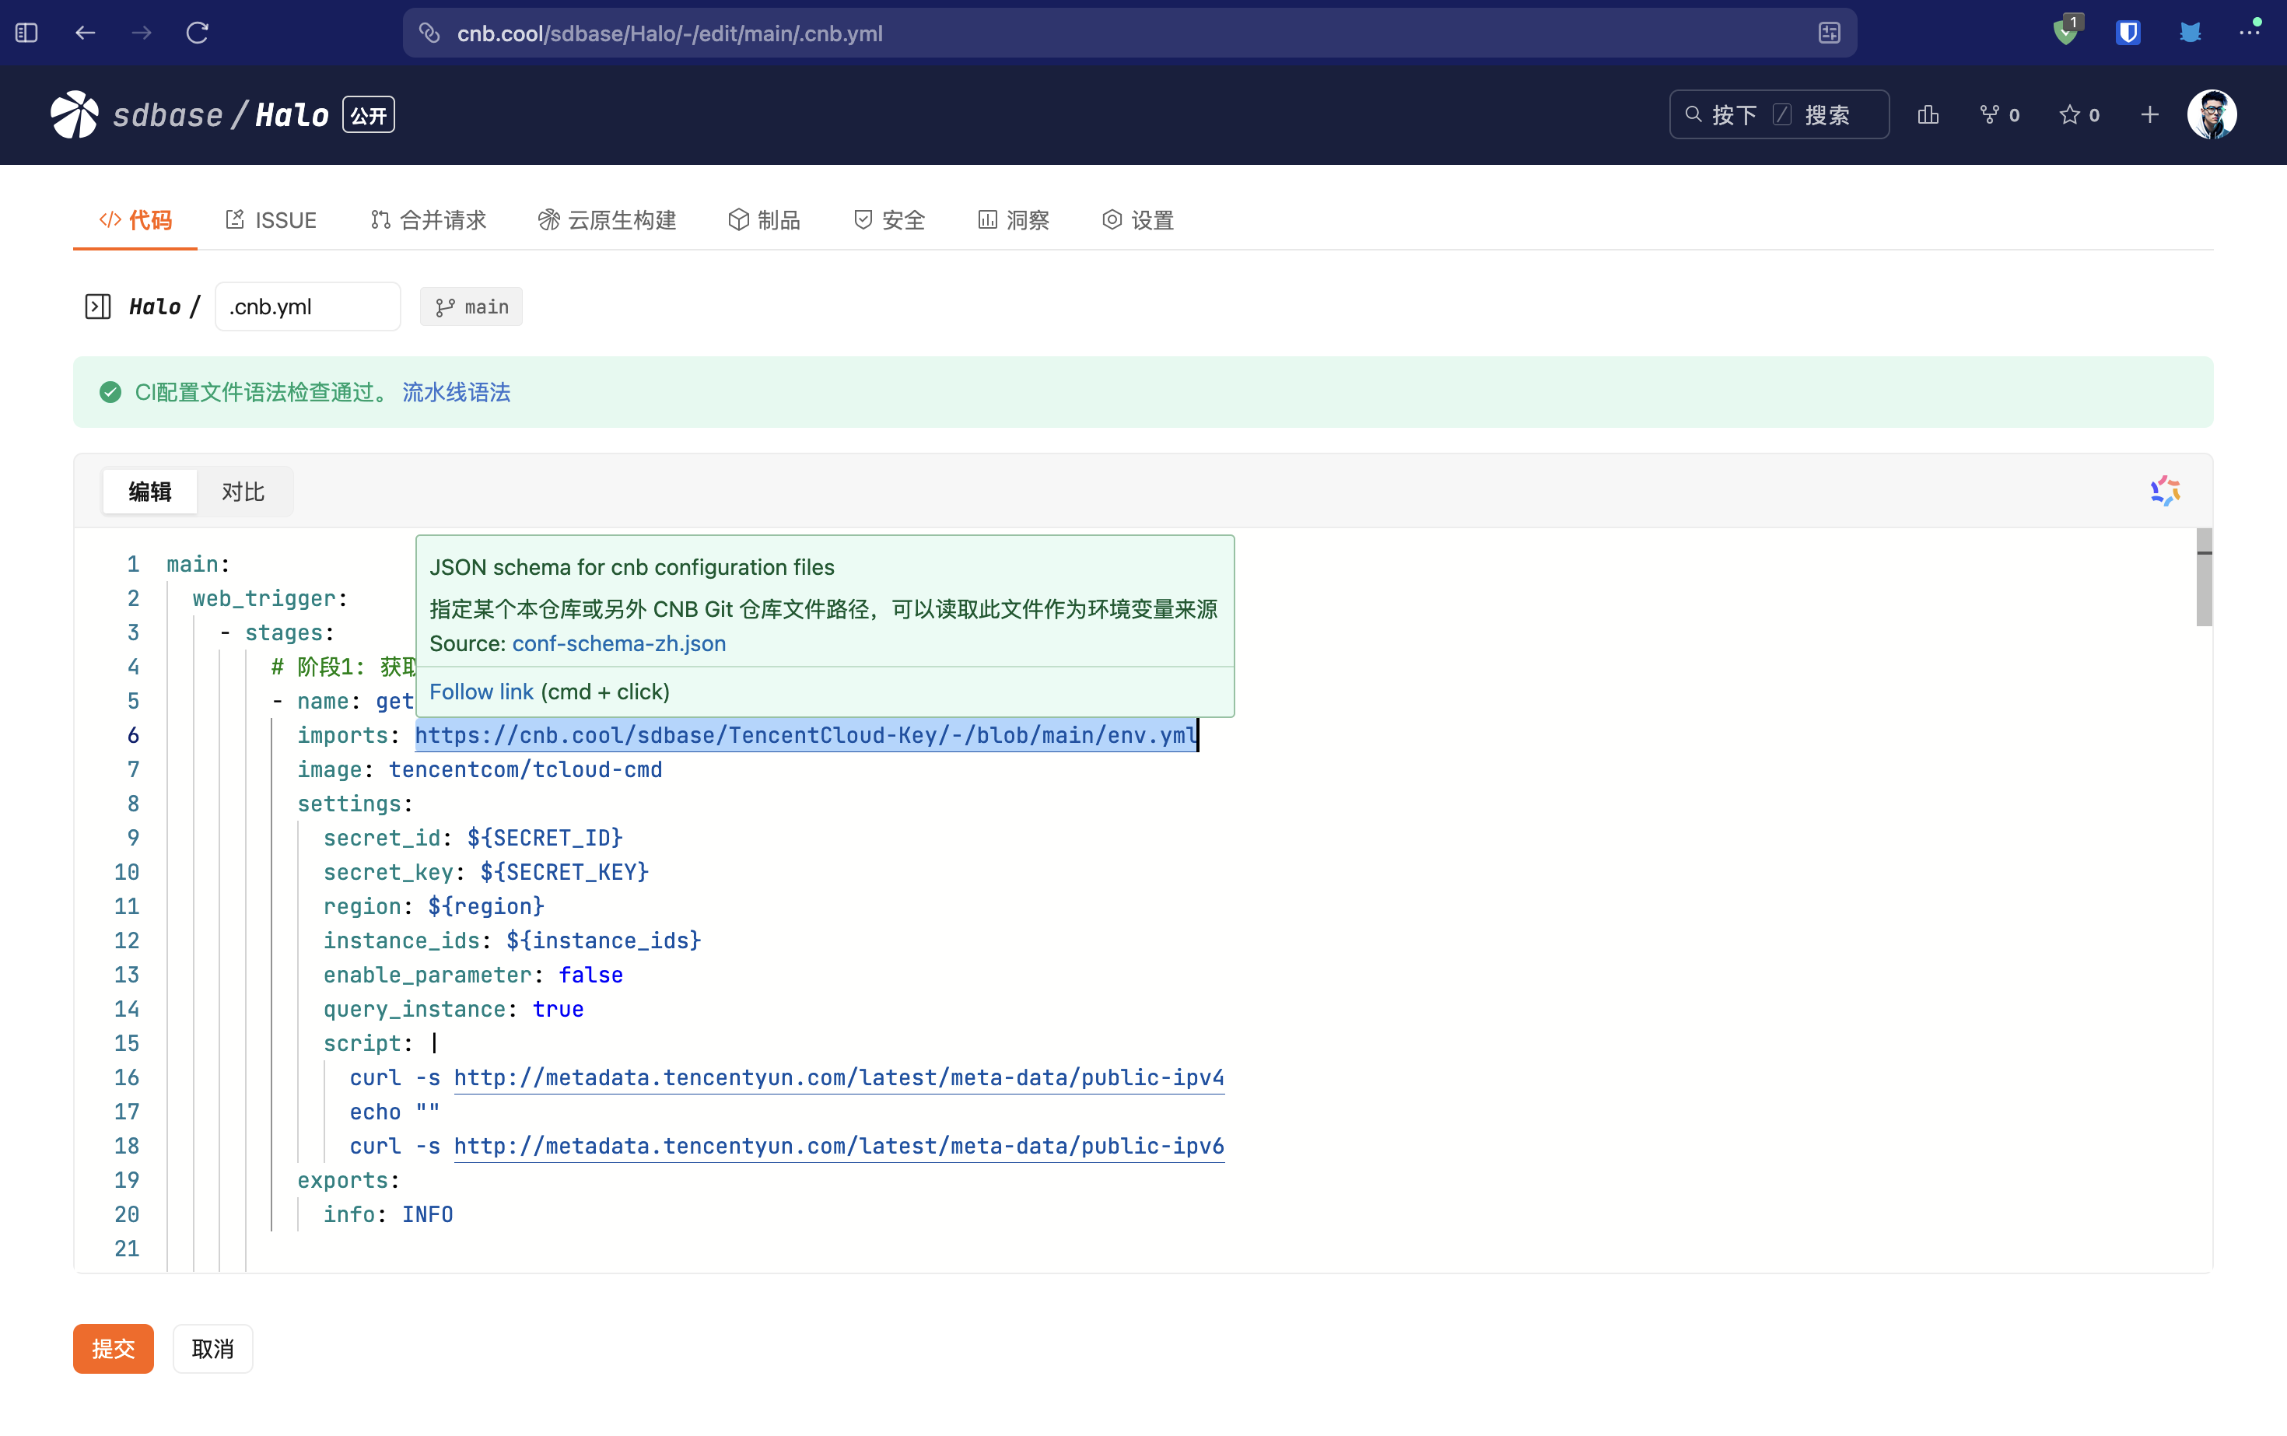Open the ISSUE tab
Screen dimensions: 2287x1436
pos(271,220)
